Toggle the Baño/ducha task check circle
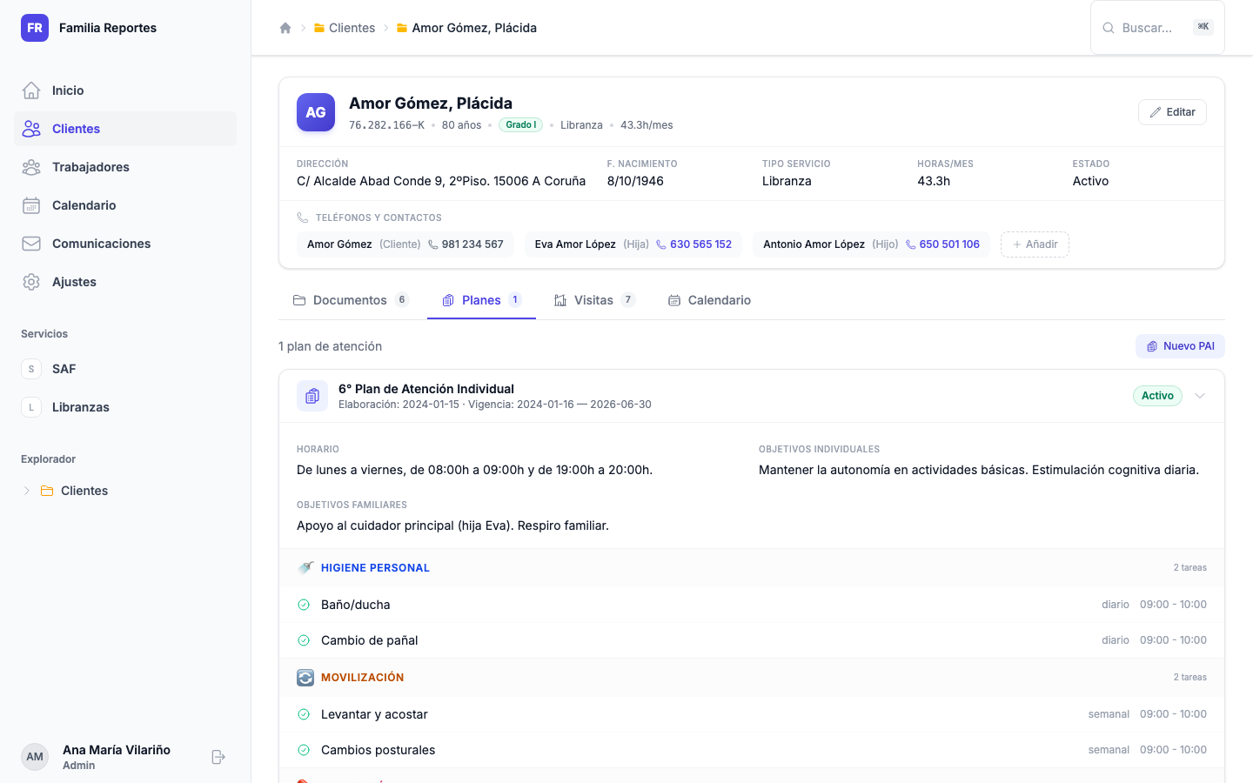This screenshot has height=783, width=1253. click(x=304, y=605)
